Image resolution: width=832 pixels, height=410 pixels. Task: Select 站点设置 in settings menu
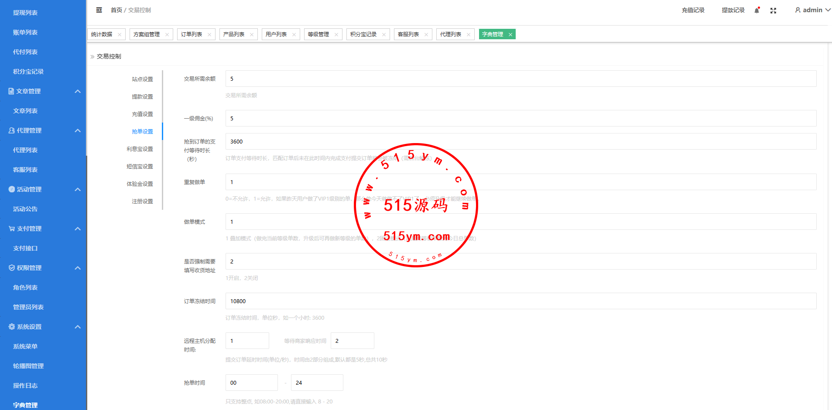click(x=142, y=79)
